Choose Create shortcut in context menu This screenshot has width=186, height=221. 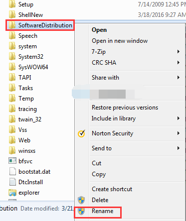(x=112, y=189)
